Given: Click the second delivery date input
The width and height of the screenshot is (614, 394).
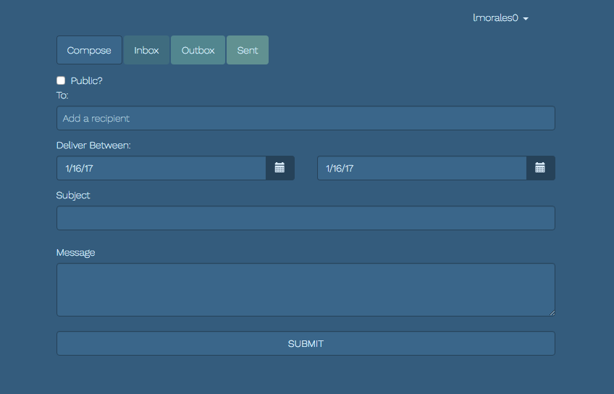Looking at the screenshot, I should point(421,168).
